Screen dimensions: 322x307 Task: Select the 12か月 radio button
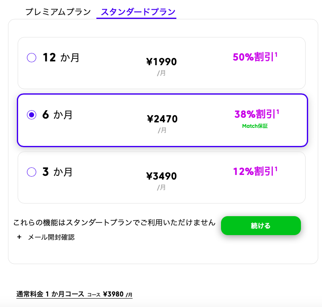[x=32, y=58]
